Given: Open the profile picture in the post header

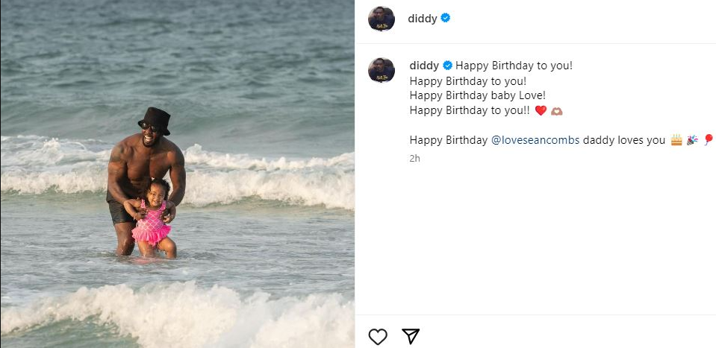Looking at the screenshot, I should point(381,19).
